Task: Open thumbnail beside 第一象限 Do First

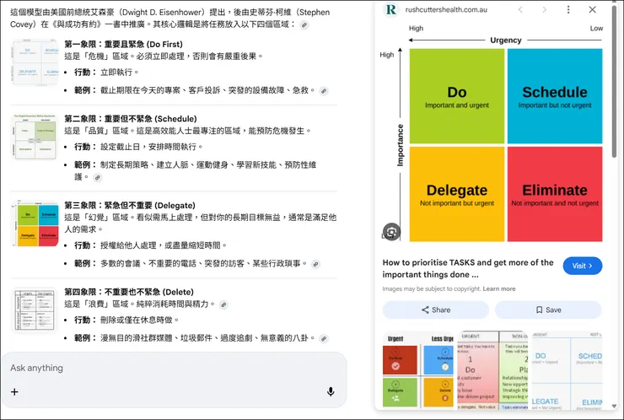Action: [x=35, y=62]
